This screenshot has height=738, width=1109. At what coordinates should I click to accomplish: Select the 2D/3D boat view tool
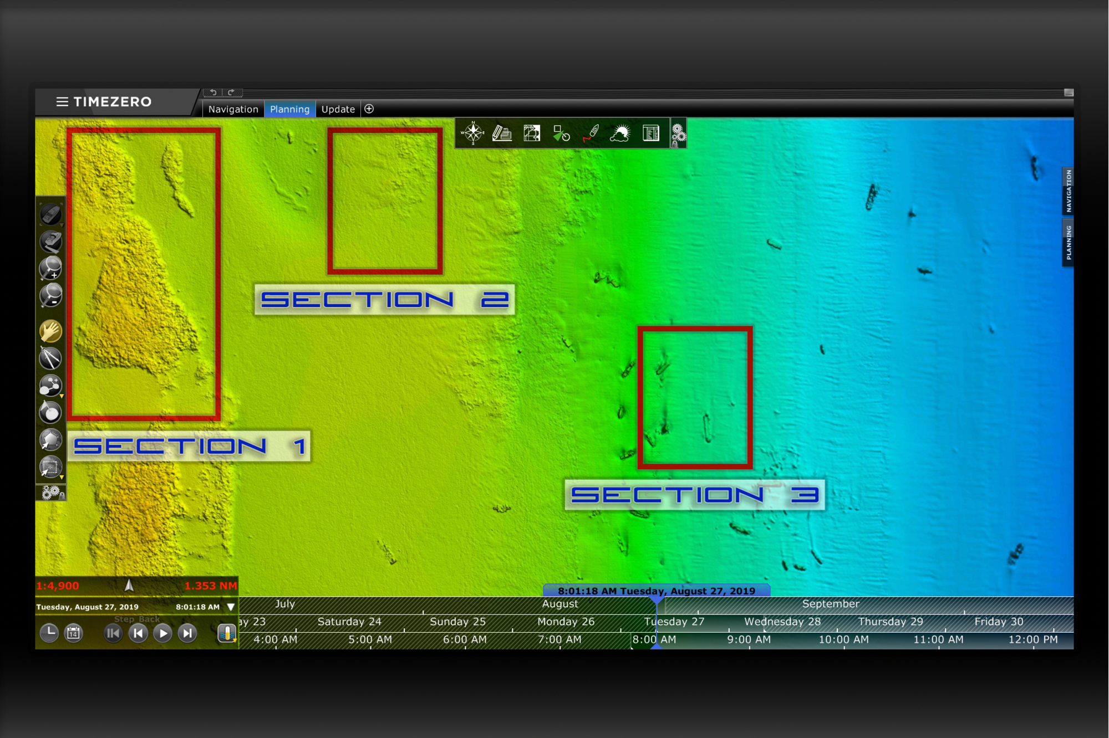[50, 241]
